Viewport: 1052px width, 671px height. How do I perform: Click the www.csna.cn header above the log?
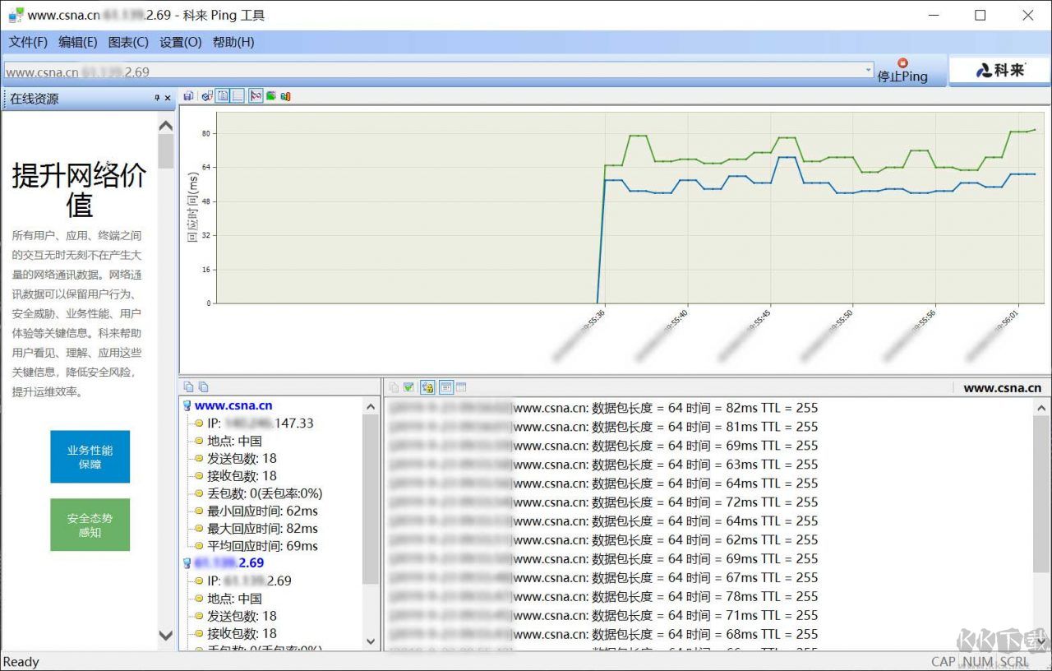(x=1002, y=388)
